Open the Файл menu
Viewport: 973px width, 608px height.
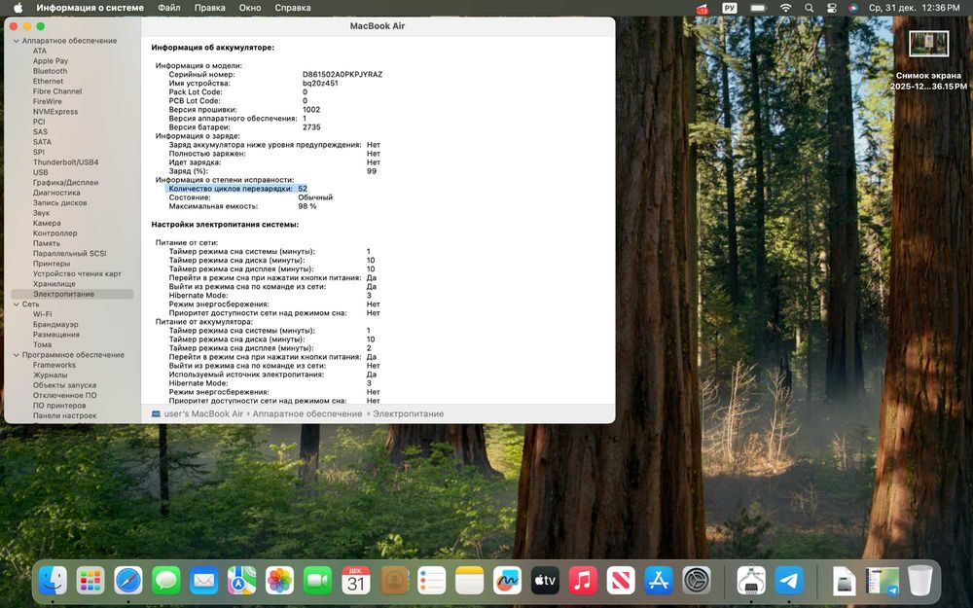[x=168, y=8]
